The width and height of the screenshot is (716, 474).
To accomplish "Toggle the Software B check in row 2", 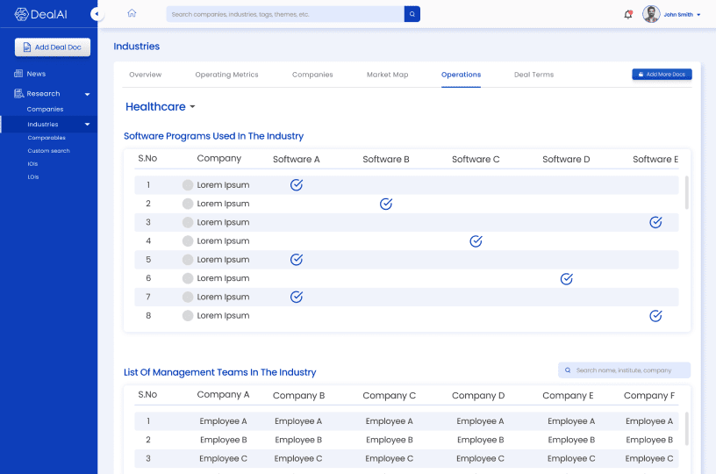I will (386, 204).
